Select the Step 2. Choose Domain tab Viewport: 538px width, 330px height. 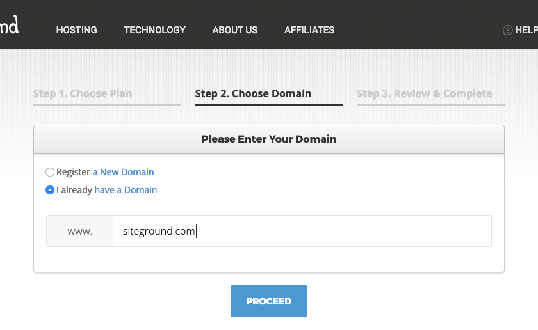click(253, 93)
